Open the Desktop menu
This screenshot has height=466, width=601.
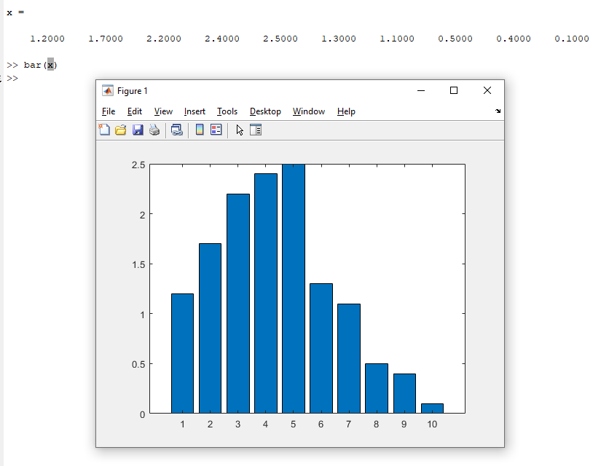(x=265, y=111)
